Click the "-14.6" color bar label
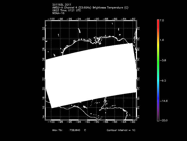The height and width of the screenshot is (141, 187). coord(164,101)
